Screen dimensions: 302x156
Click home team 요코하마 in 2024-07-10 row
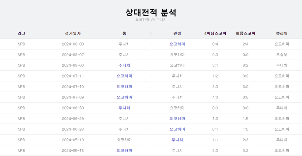(124, 87)
